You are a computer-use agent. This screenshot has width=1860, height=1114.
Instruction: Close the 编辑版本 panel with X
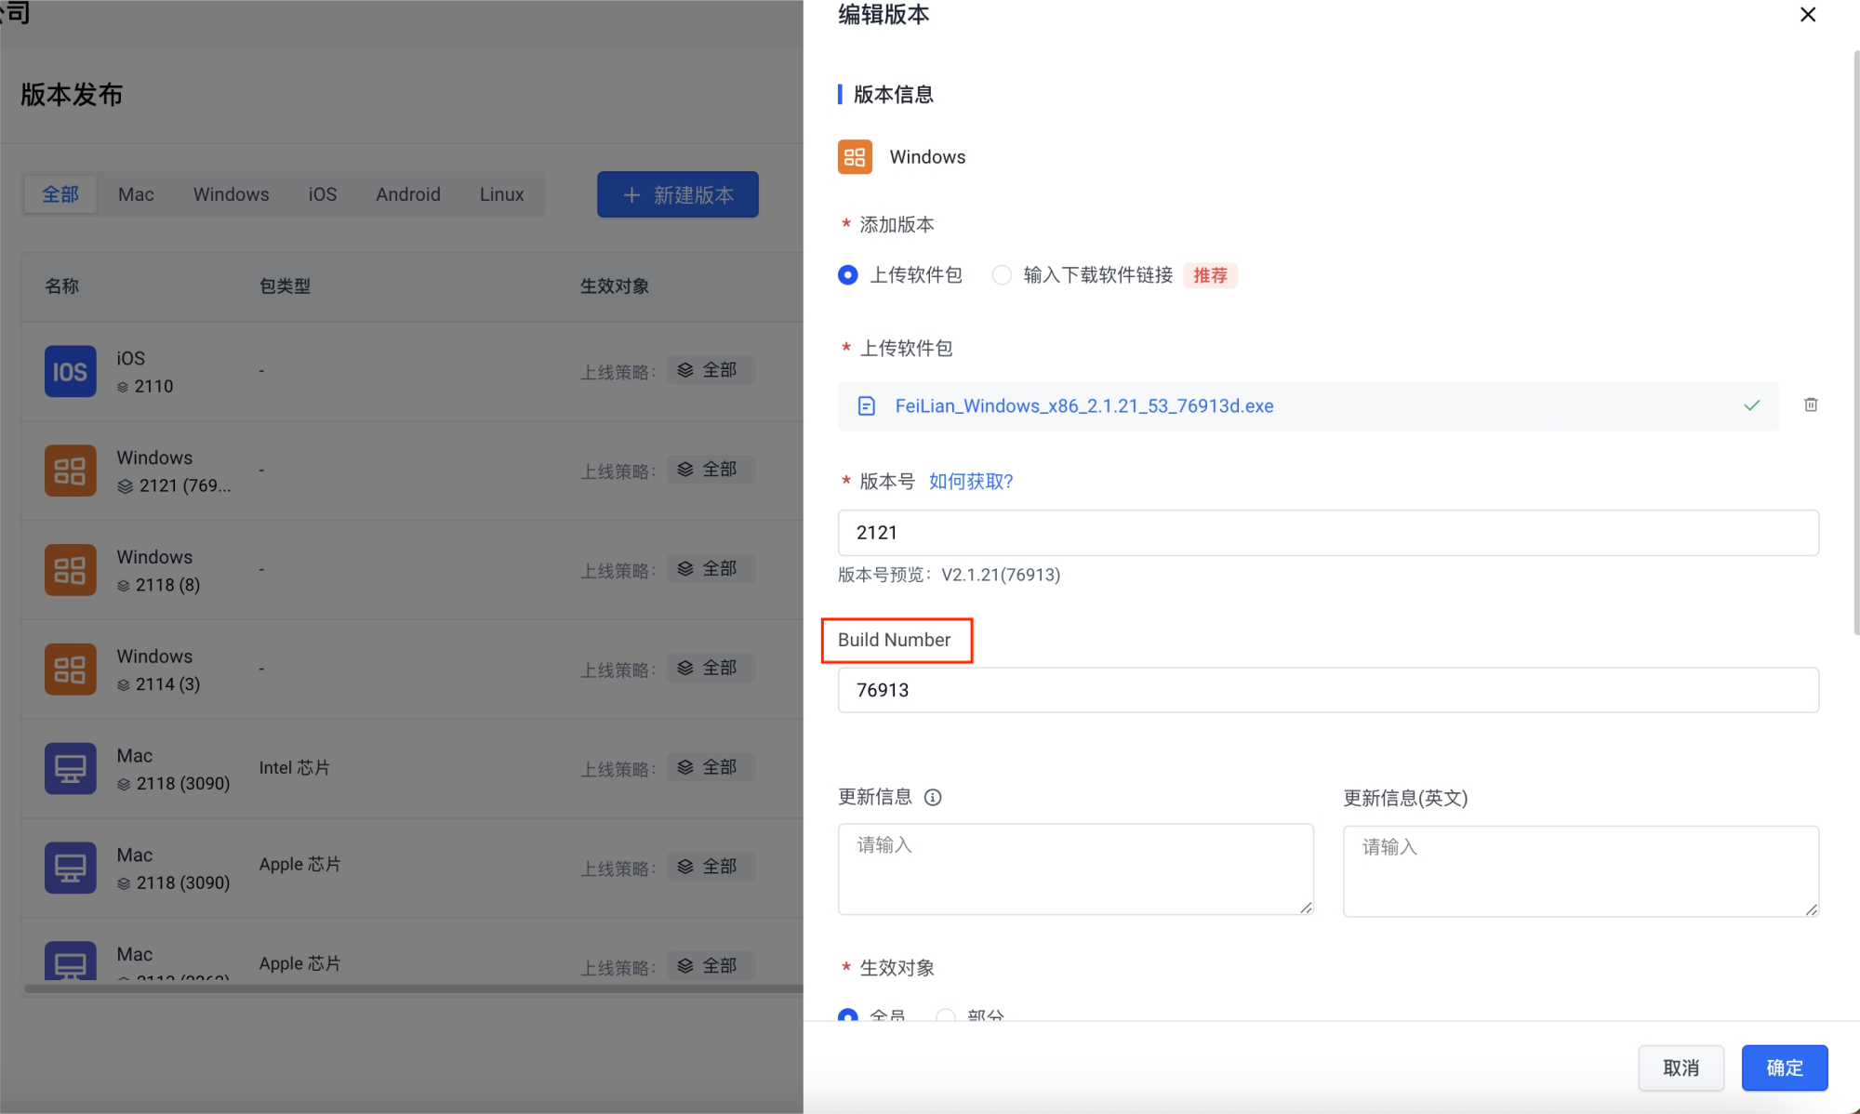(x=1807, y=15)
